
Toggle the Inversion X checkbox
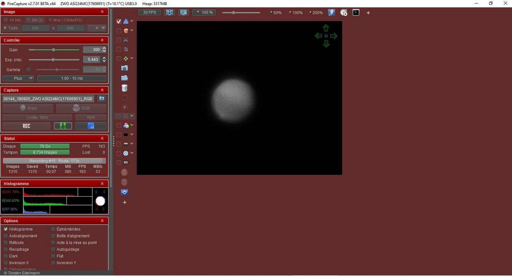click(6, 263)
